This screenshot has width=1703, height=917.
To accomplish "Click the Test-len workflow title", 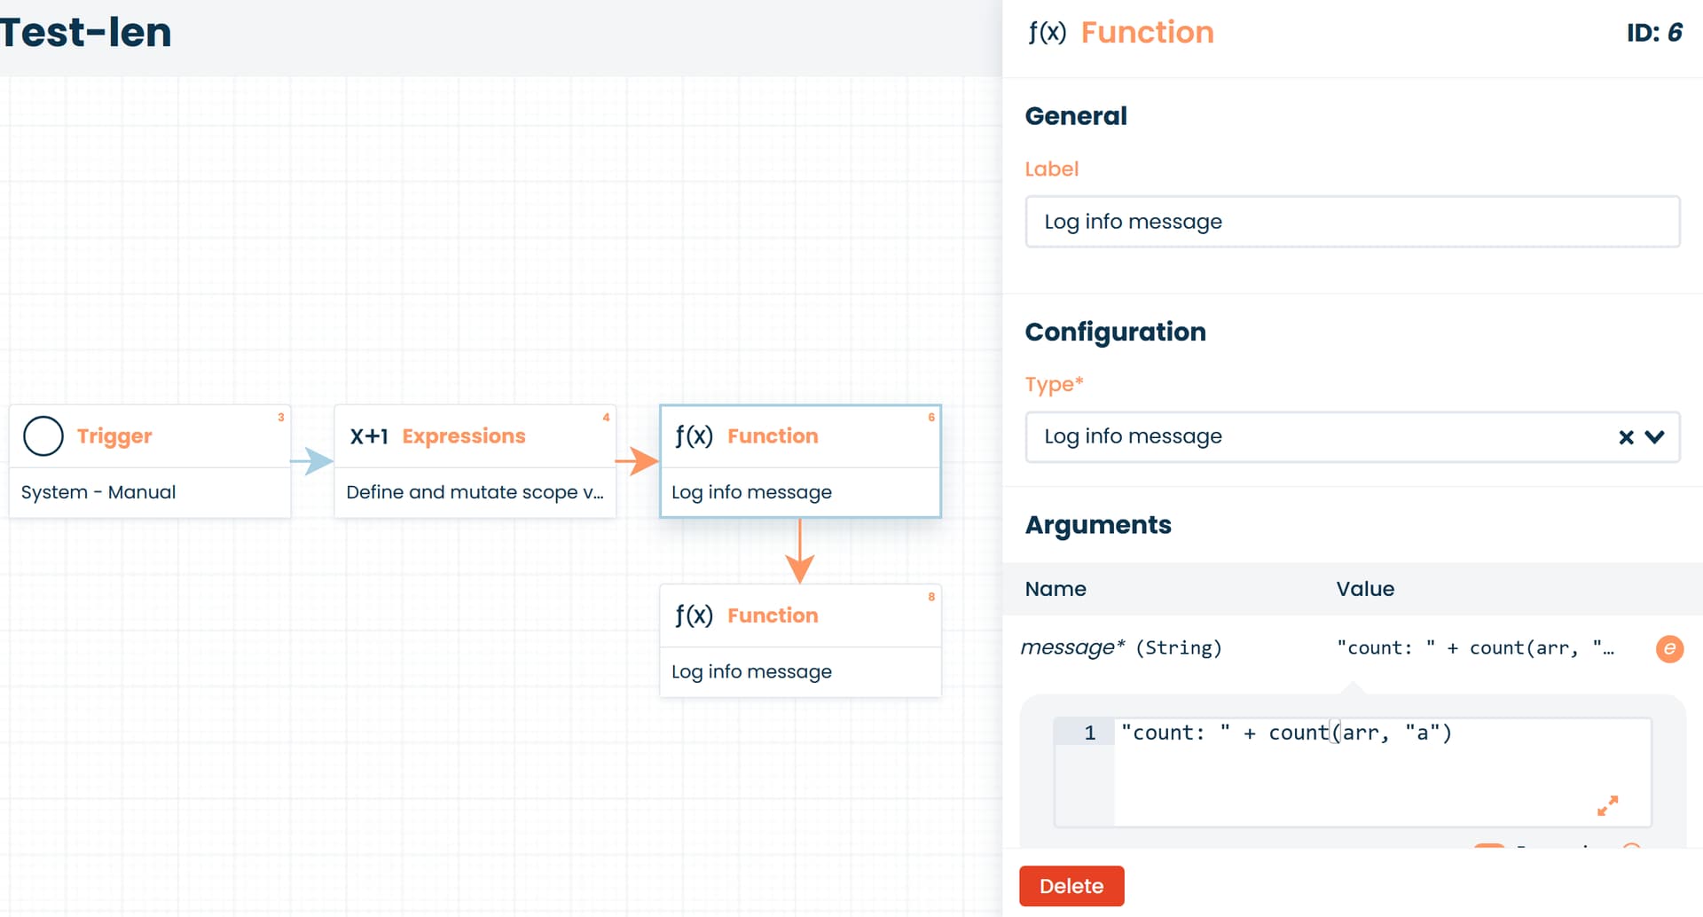I will click(x=86, y=33).
